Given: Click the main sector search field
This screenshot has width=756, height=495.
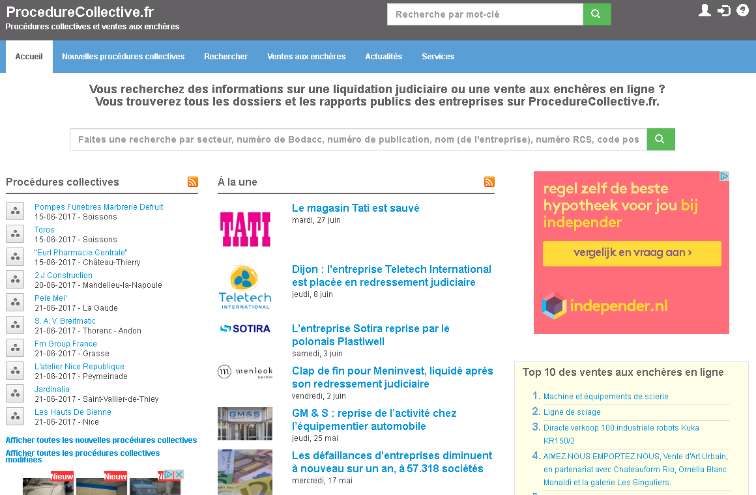Looking at the screenshot, I should click(x=358, y=139).
